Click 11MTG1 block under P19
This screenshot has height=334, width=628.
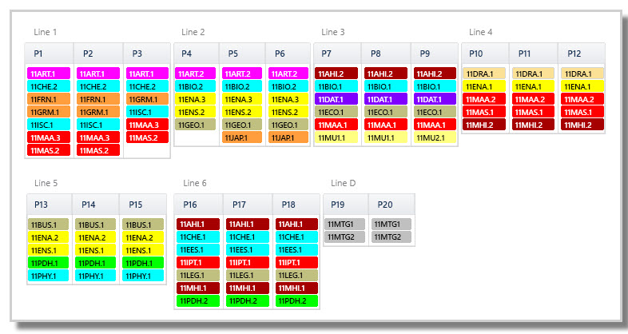pyautogui.click(x=345, y=225)
